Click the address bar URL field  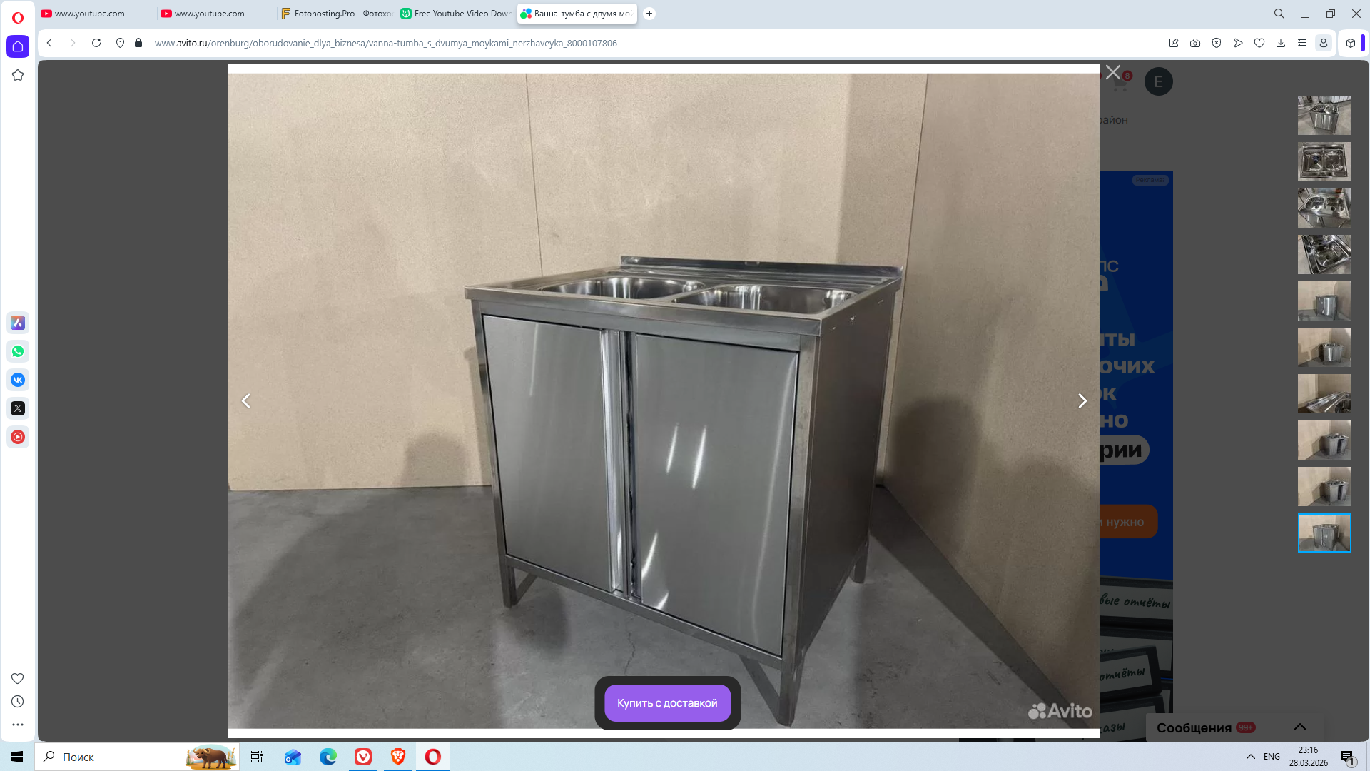385,43
